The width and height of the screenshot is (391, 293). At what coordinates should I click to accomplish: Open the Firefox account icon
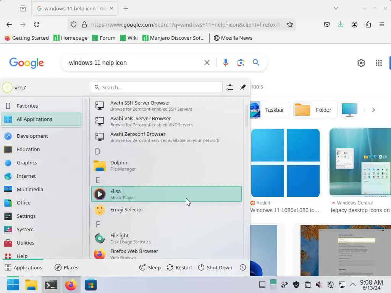(354, 24)
